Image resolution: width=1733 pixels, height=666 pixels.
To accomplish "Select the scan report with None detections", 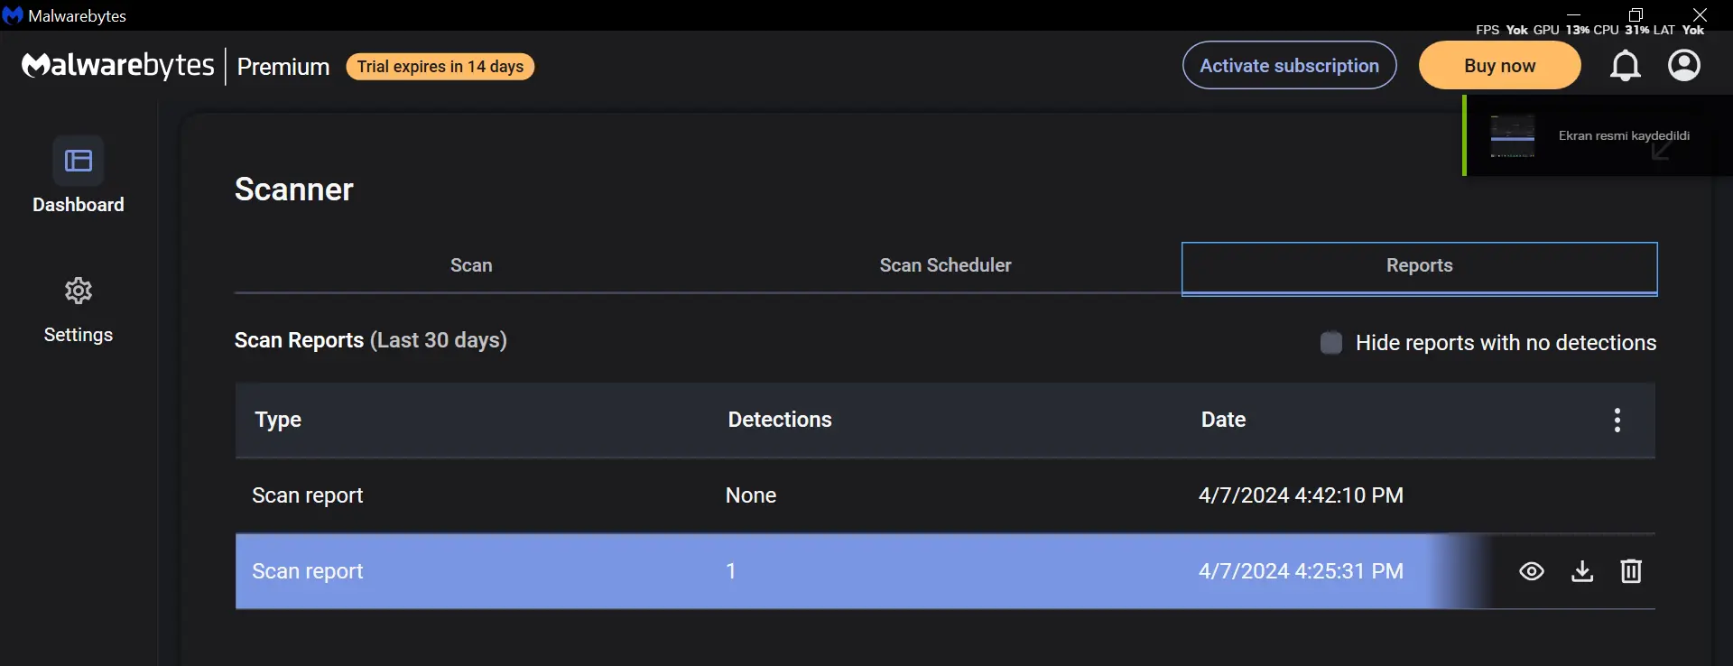I will coord(945,495).
